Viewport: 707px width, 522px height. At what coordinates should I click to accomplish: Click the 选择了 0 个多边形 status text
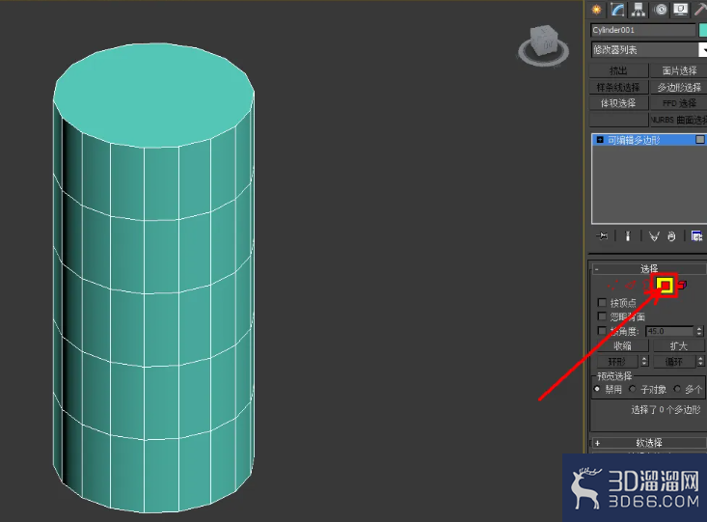coord(666,410)
